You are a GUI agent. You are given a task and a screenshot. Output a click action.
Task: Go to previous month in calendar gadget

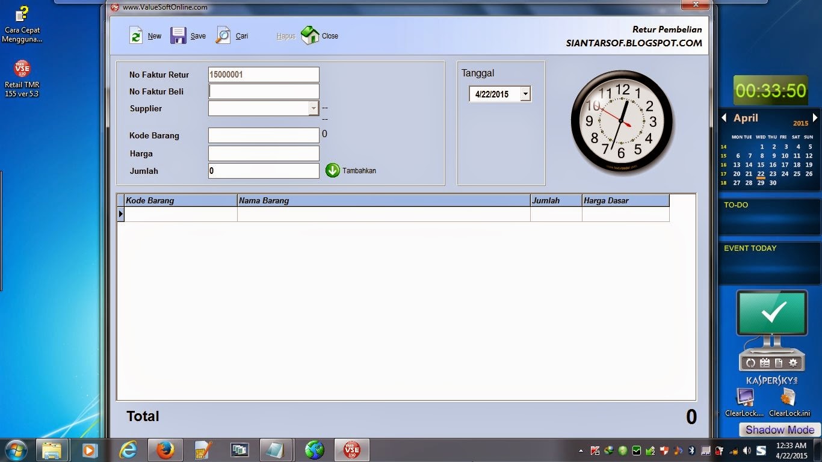pyautogui.click(x=724, y=118)
